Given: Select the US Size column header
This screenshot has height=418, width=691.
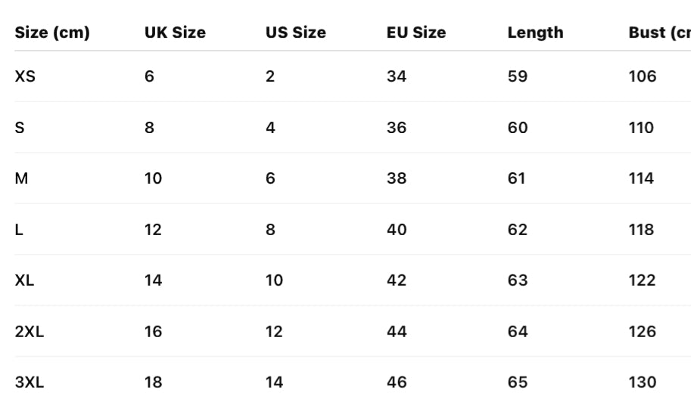Looking at the screenshot, I should click(296, 33).
